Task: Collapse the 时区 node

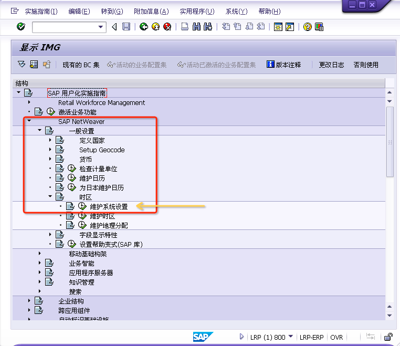Action: coord(50,196)
